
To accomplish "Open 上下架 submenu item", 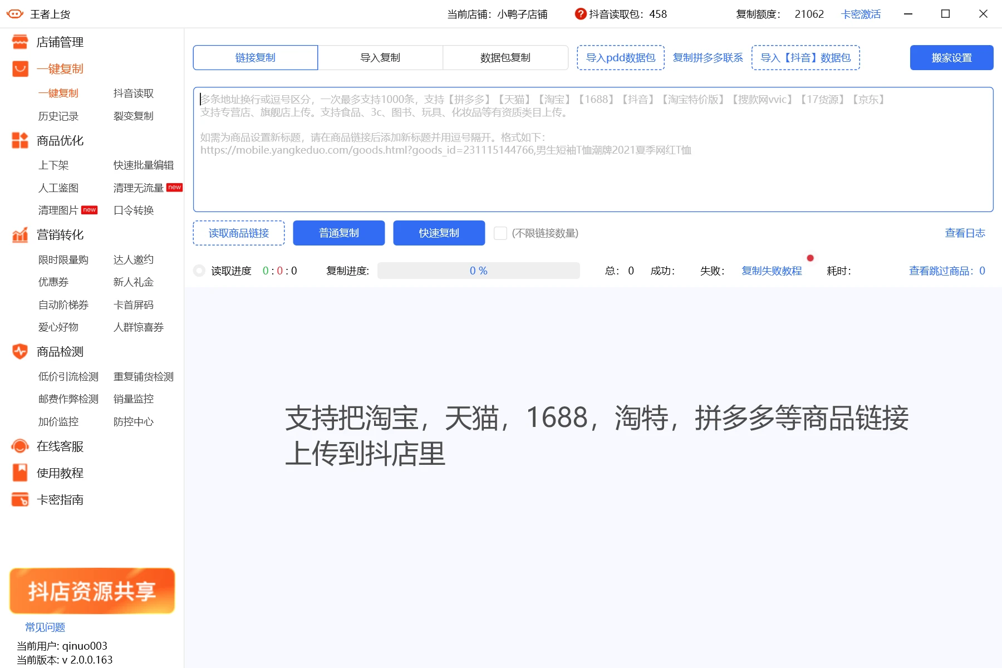I will [x=53, y=165].
